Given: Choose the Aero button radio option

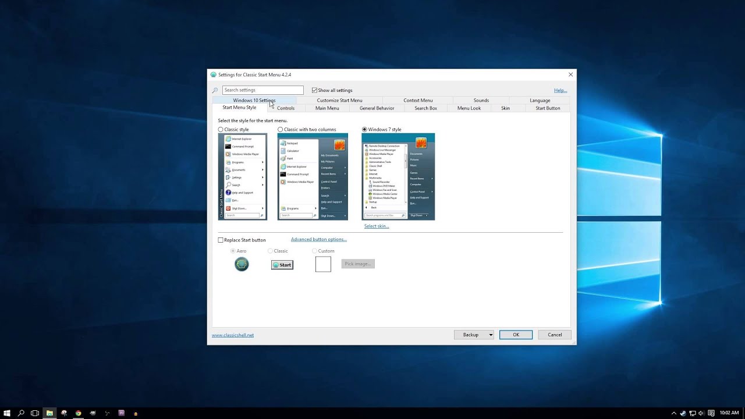Looking at the screenshot, I should 233,251.
